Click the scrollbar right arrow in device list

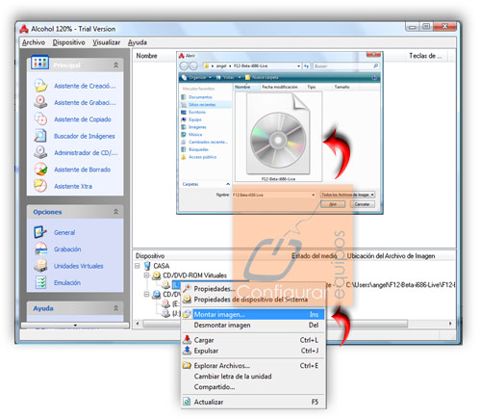(450, 324)
